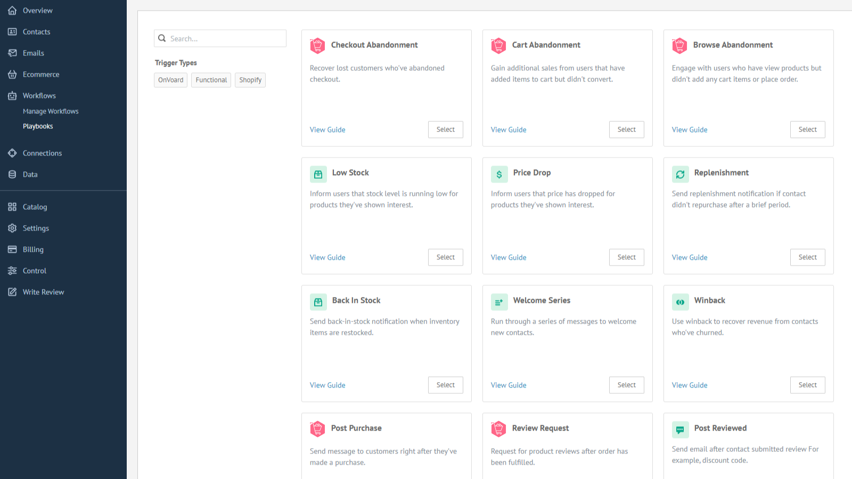852x479 pixels.
Task: Click the Write Review pencil icon
Action: pyautogui.click(x=12, y=292)
